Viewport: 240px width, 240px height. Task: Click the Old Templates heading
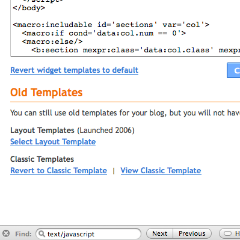click(46, 93)
